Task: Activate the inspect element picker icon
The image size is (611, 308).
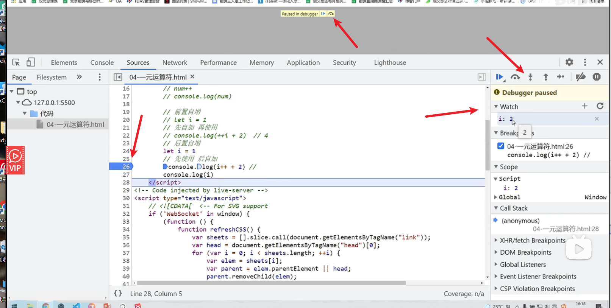Action: pos(16,62)
